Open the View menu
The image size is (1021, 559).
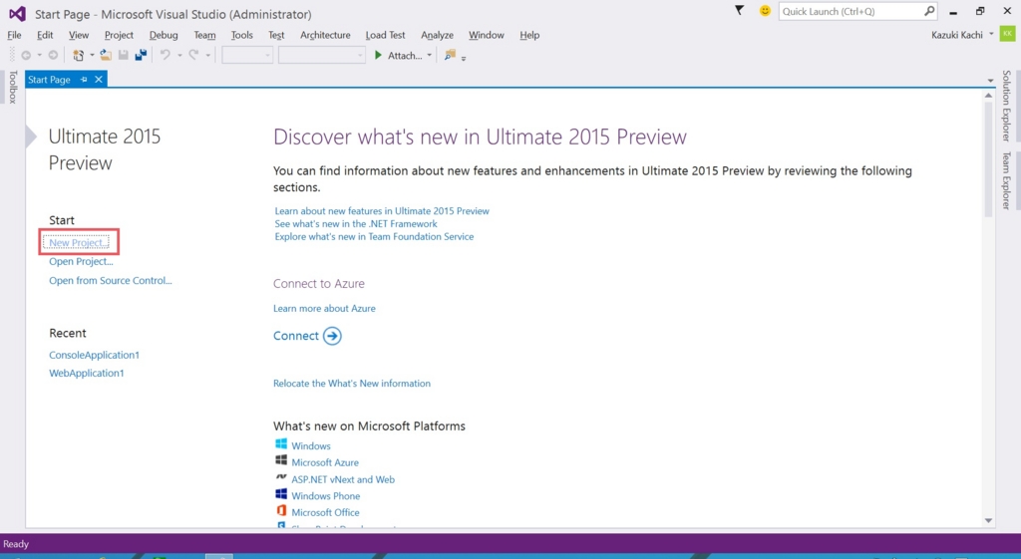[79, 35]
